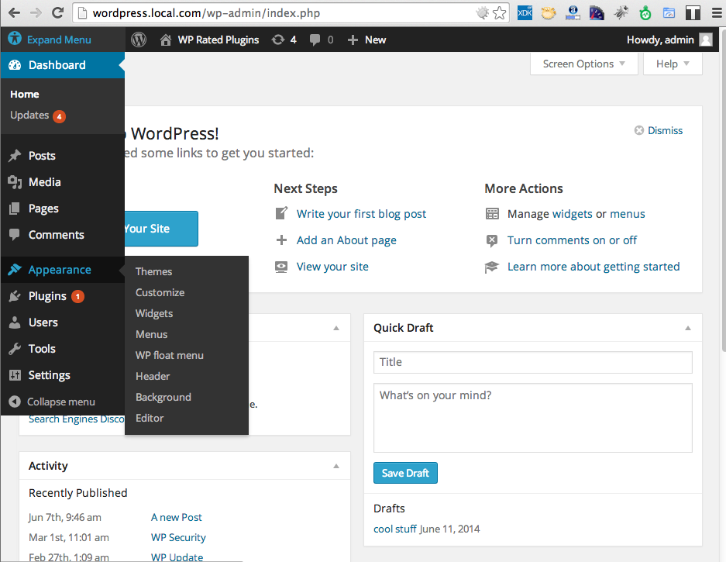Image resolution: width=726 pixels, height=562 pixels.
Task: Expand the Screen Options dropdown
Action: click(x=584, y=64)
